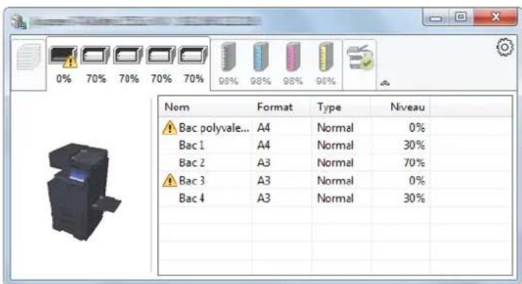Viewport: 522px width, 284px height.
Task: Collapse the details panel with chevron
Action: pyautogui.click(x=384, y=83)
